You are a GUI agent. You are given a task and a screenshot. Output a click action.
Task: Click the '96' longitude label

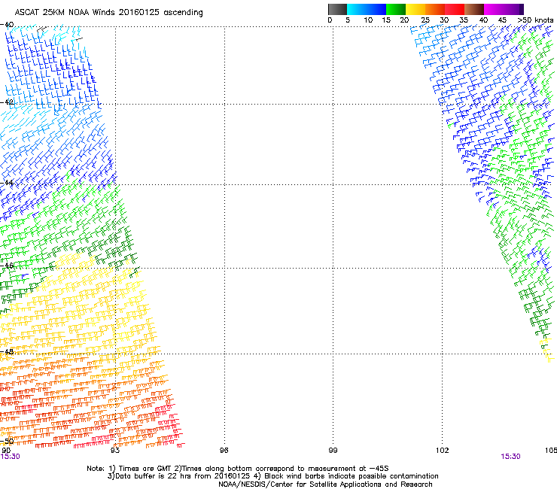tap(224, 451)
